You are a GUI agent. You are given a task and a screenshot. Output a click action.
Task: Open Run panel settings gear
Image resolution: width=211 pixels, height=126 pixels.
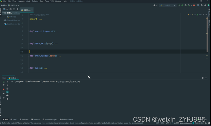click(203, 78)
